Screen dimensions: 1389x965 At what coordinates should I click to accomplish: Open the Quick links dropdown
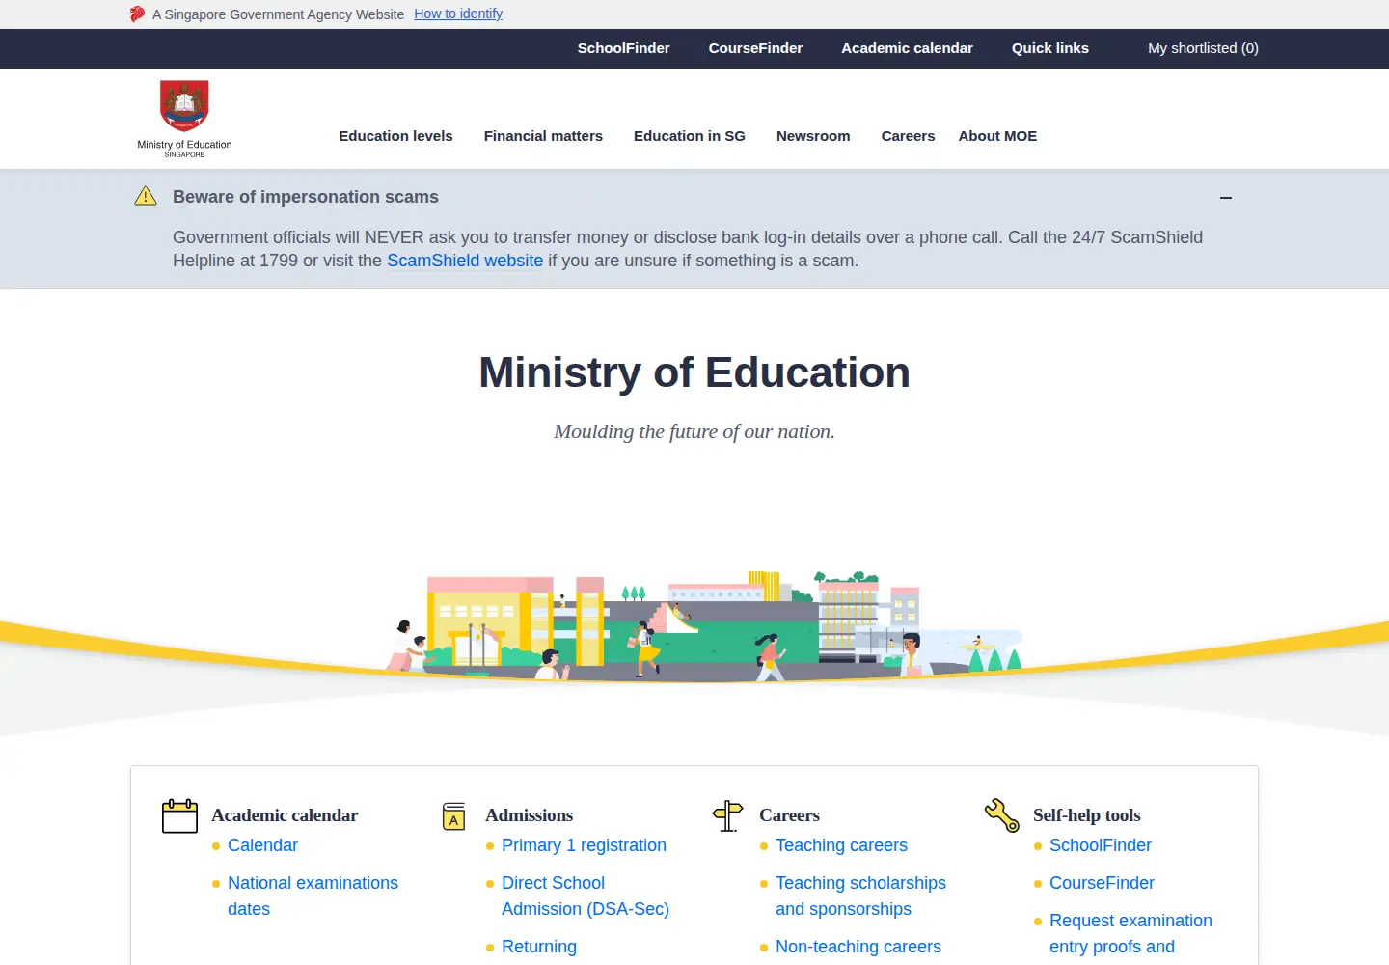click(1050, 48)
